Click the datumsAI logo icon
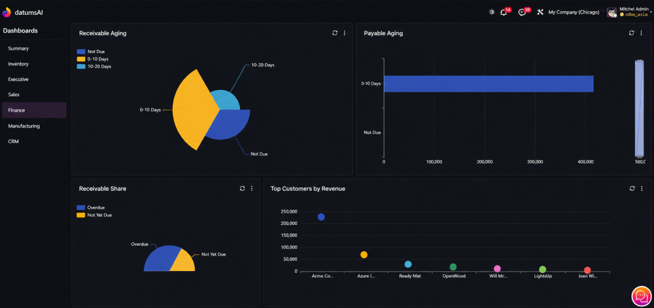654x308 pixels. (7, 12)
